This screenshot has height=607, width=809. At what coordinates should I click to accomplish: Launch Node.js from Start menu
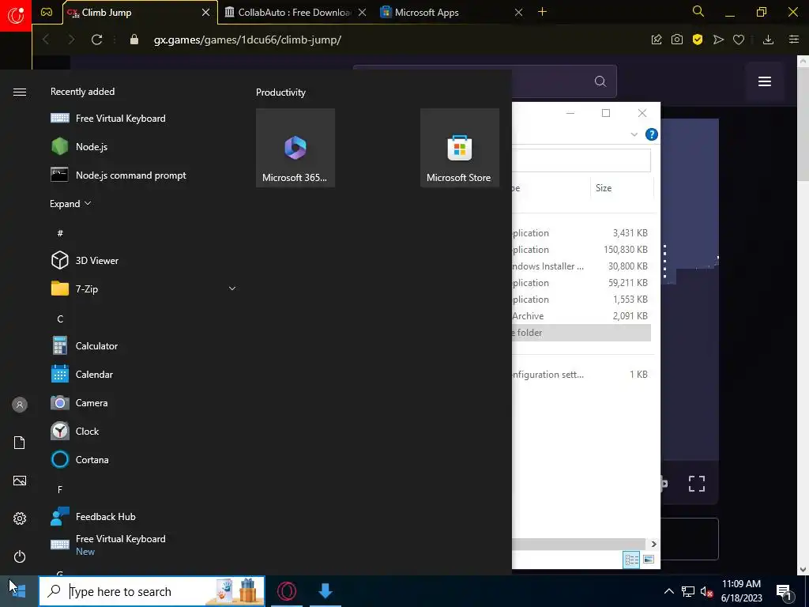[x=142, y=146]
